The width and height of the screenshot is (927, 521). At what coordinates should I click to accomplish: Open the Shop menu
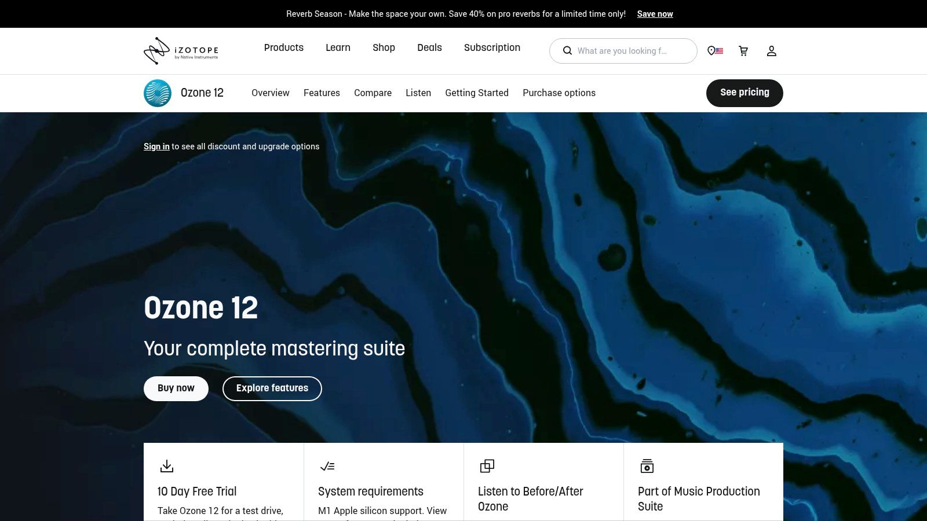[384, 47]
